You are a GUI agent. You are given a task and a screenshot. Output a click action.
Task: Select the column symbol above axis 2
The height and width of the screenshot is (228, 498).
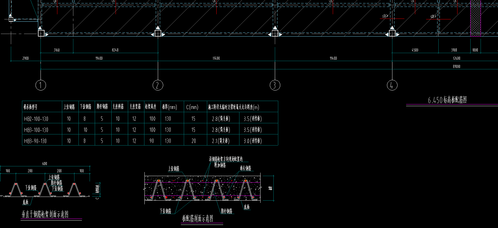click(x=158, y=33)
